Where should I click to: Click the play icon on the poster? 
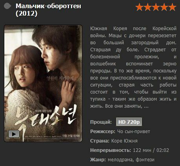[x=14, y=134]
